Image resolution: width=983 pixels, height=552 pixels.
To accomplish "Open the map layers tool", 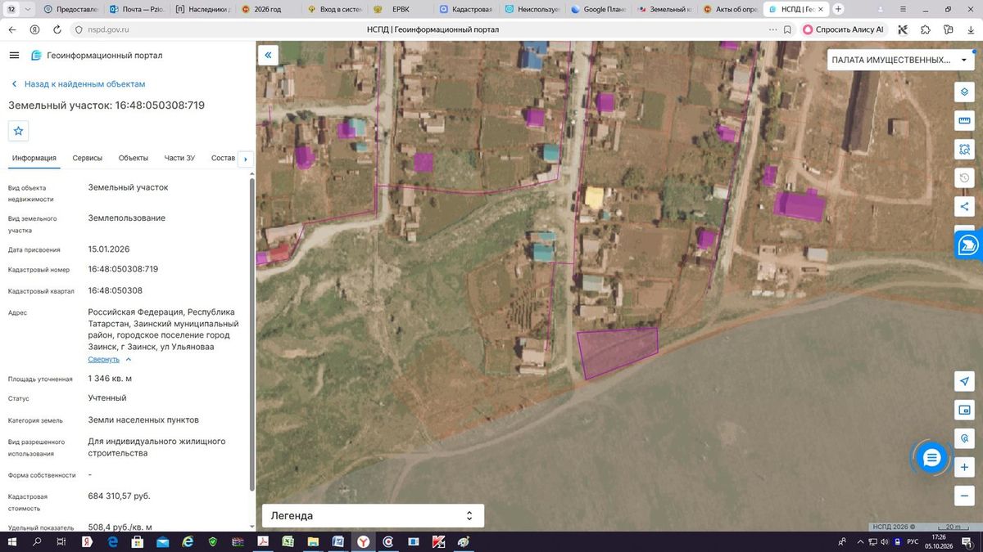I will coord(965,92).
